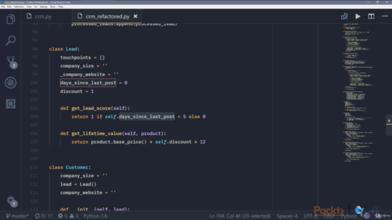The image size is (392, 220).
Task: Open the Manage gear menu
Action: pos(11,201)
